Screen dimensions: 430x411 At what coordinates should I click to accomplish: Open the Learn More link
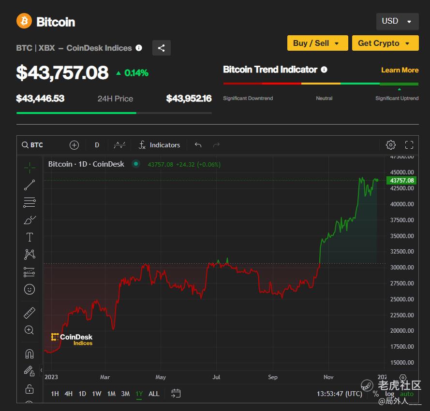point(400,70)
